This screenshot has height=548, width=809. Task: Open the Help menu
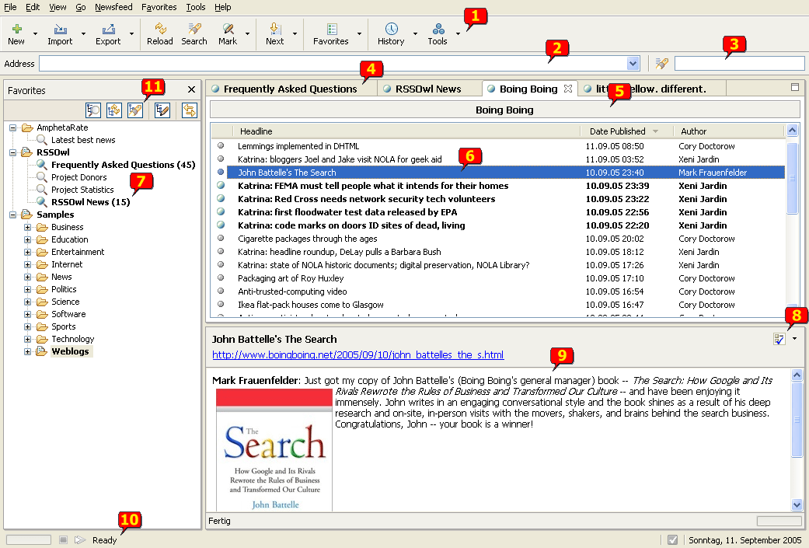pyautogui.click(x=223, y=7)
